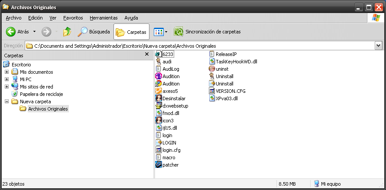Open the address bar history dropdown

click(x=378, y=46)
